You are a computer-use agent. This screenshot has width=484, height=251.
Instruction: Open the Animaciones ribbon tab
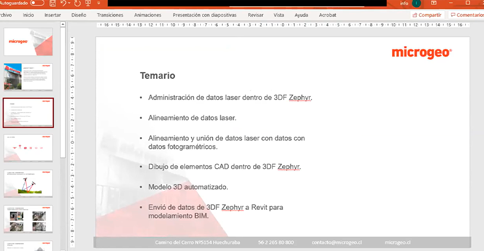[x=147, y=15]
